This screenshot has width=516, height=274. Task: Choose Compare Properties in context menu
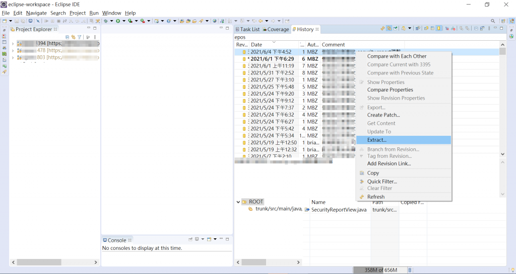click(404, 89)
